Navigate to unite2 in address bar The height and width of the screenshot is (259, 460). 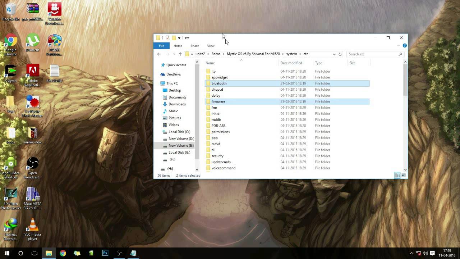[x=200, y=54]
